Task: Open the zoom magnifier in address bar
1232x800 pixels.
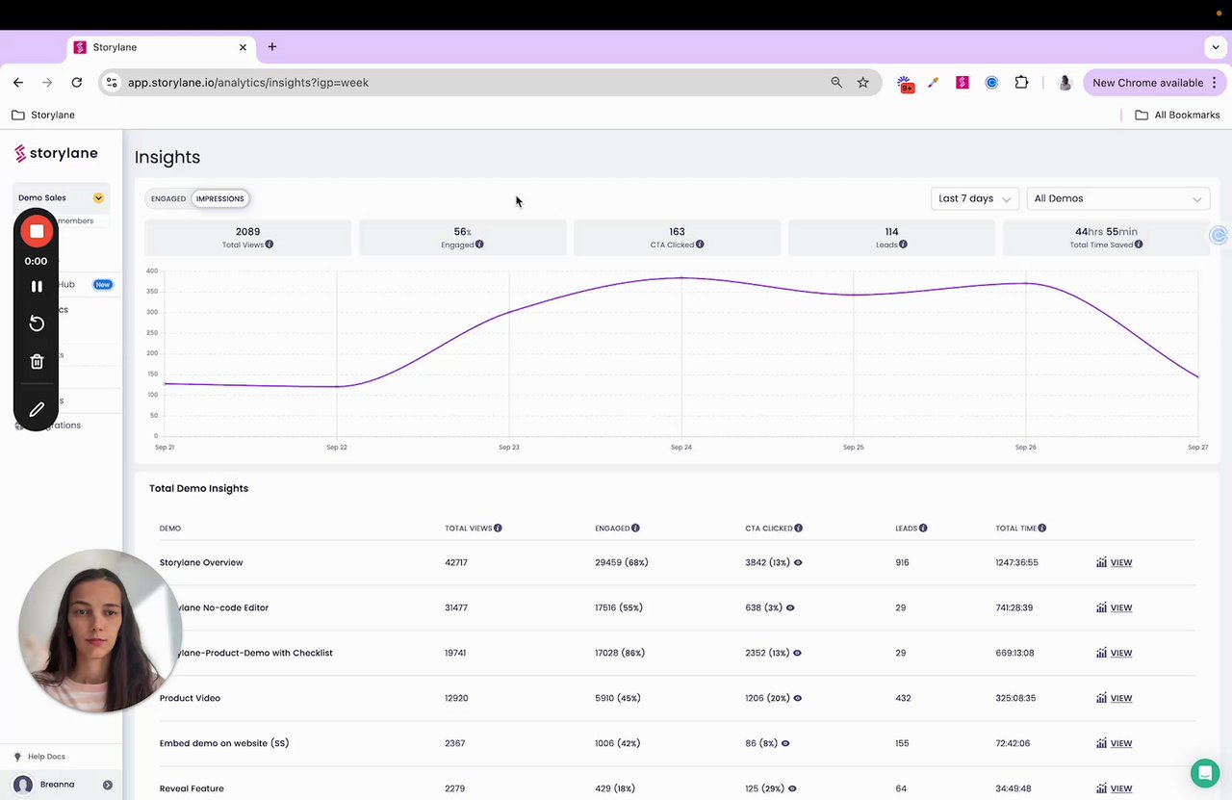Action: pyautogui.click(x=836, y=83)
